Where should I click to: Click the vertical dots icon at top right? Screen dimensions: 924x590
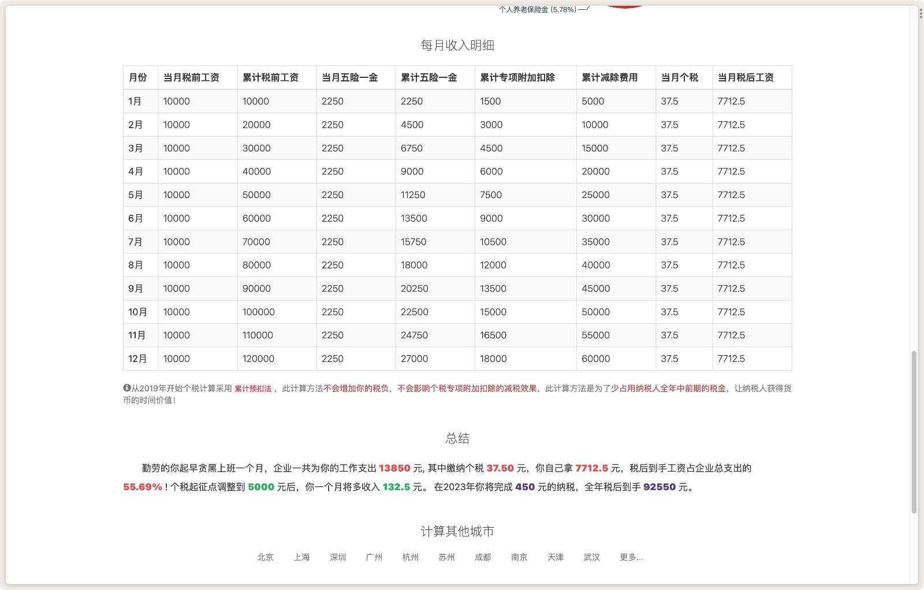pyautogui.click(x=921, y=13)
